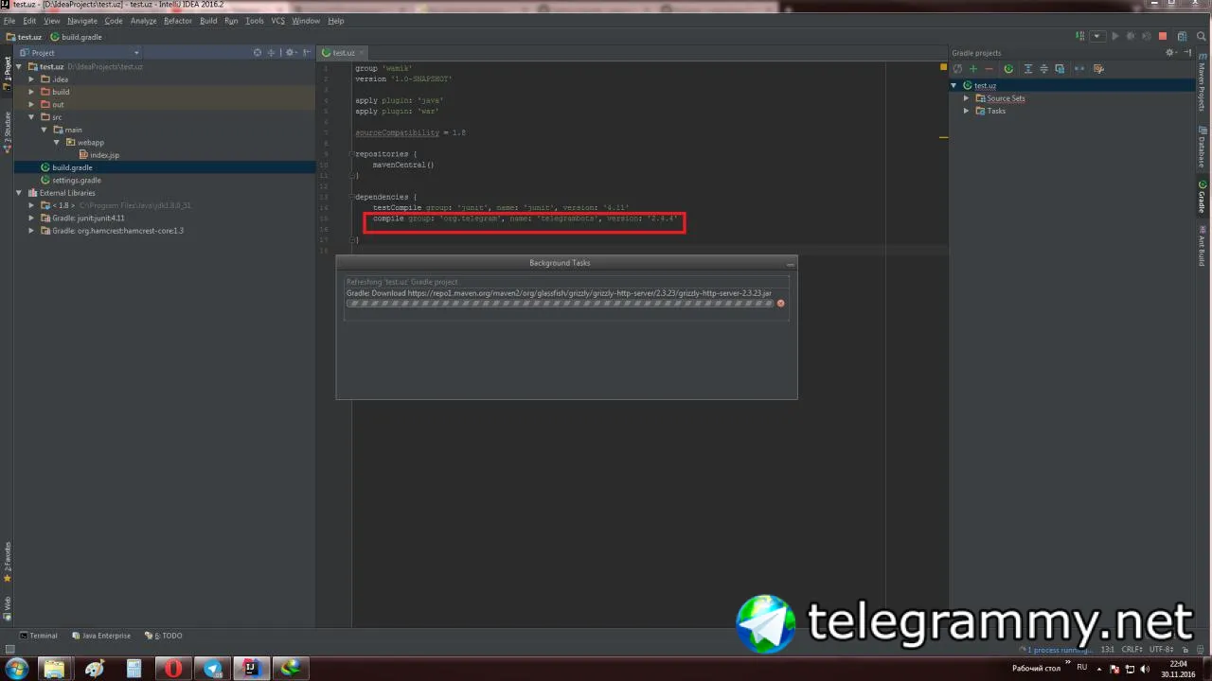Image resolution: width=1212 pixels, height=681 pixels.
Task: Click the Execute Gradle Task icon
Action: pyautogui.click(x=1008, y=69)
